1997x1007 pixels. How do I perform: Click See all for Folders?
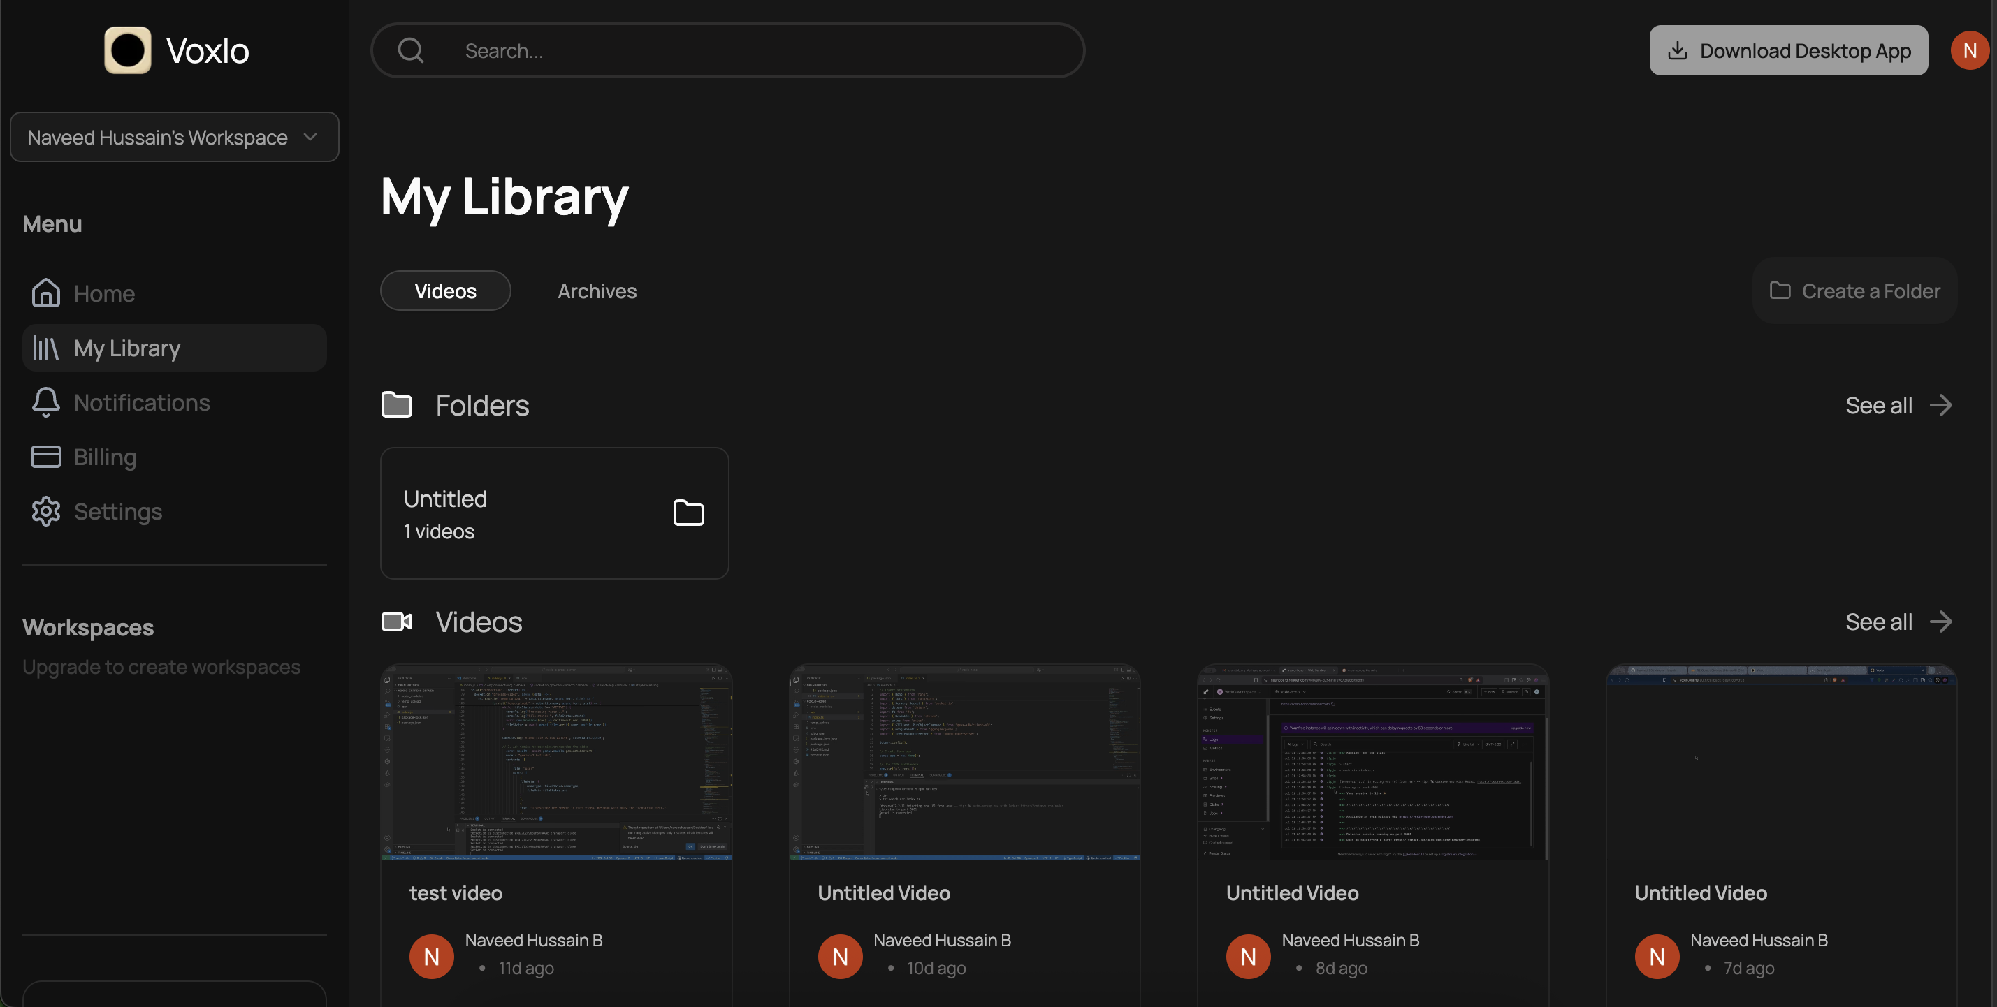coord(1898,405)
